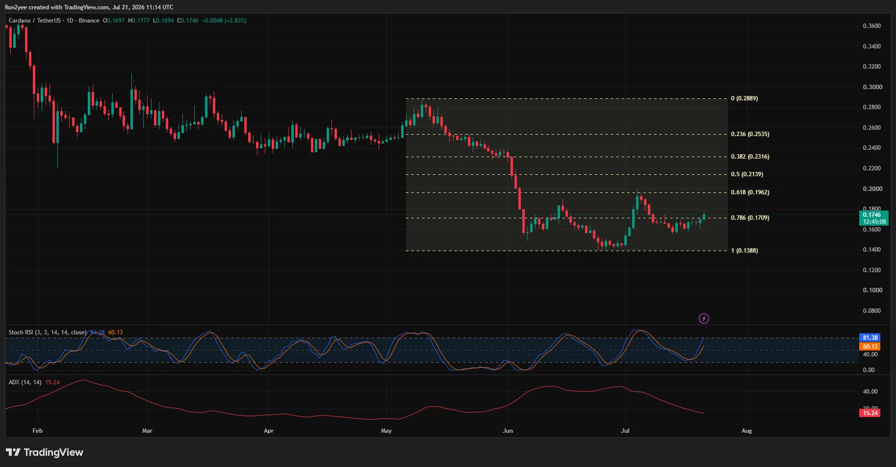The height and width of the screenshot is (467, 896).
Task: Click the Fibonacci 0 (0.2889) level label
Action: tap(744, 98)
